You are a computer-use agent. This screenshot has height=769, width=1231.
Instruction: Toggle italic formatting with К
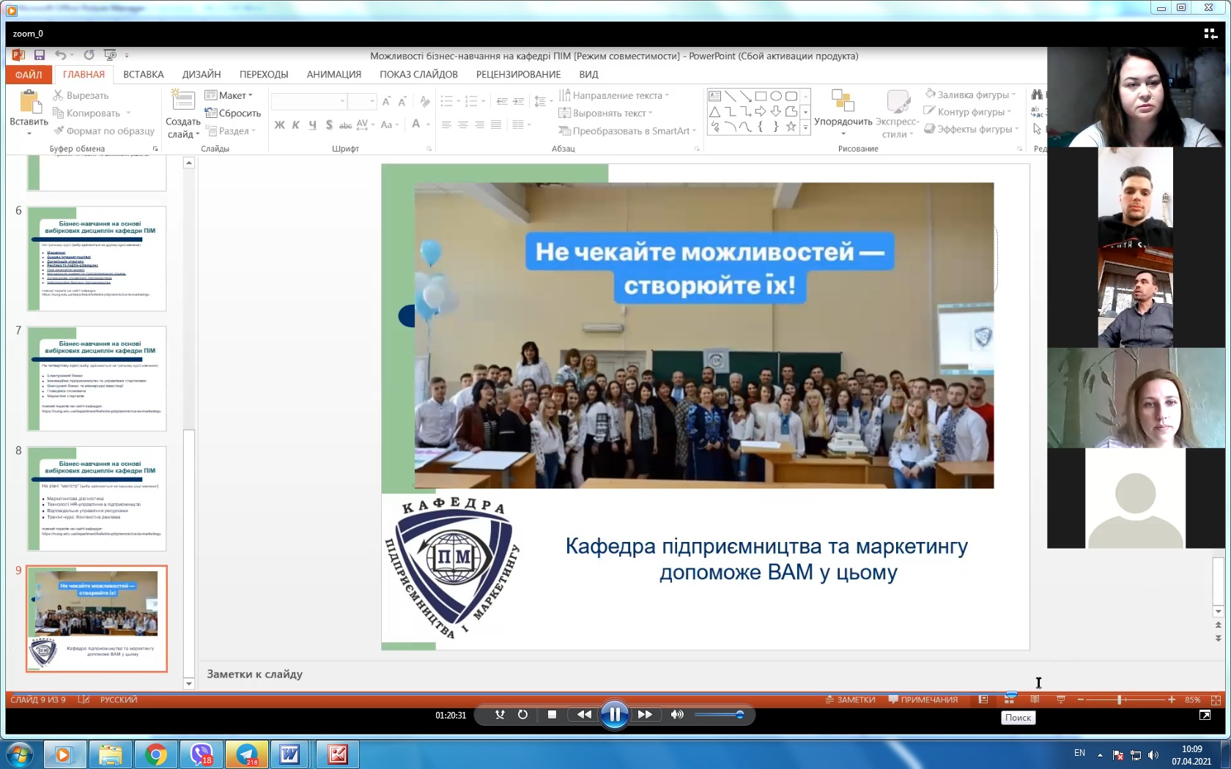295,125
